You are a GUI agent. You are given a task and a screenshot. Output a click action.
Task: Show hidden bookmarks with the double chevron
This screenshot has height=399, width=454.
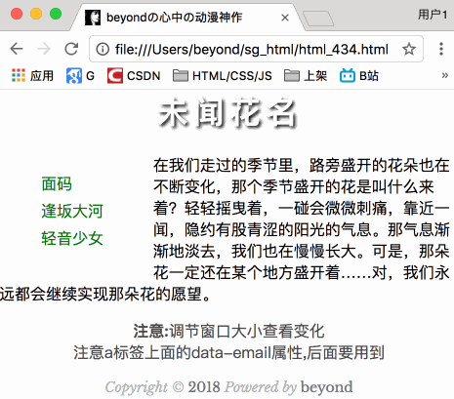tap(444, 75)
